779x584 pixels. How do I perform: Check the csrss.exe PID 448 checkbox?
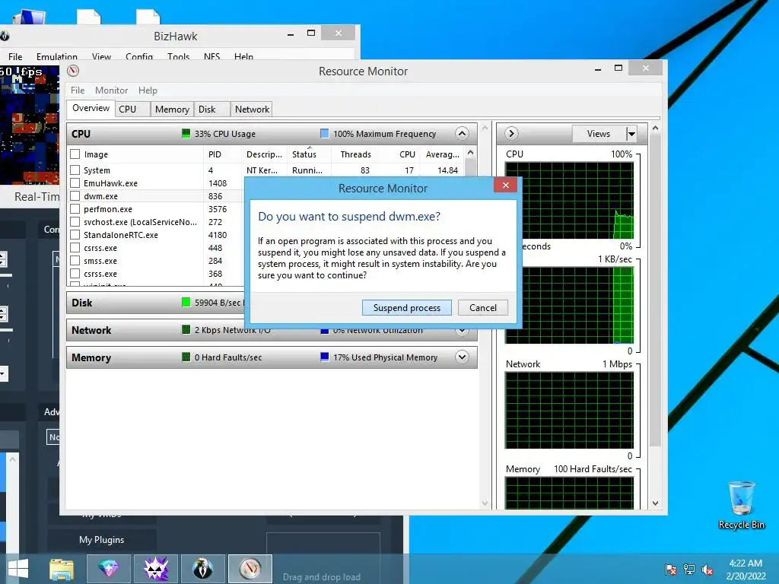75,247
